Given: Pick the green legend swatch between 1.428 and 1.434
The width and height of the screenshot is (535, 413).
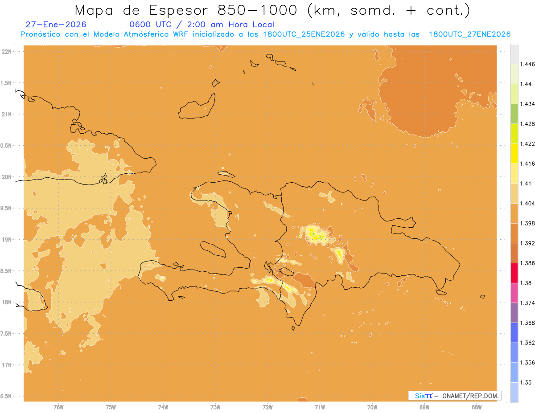Looking at the screenshot, I should pos(514,114).
